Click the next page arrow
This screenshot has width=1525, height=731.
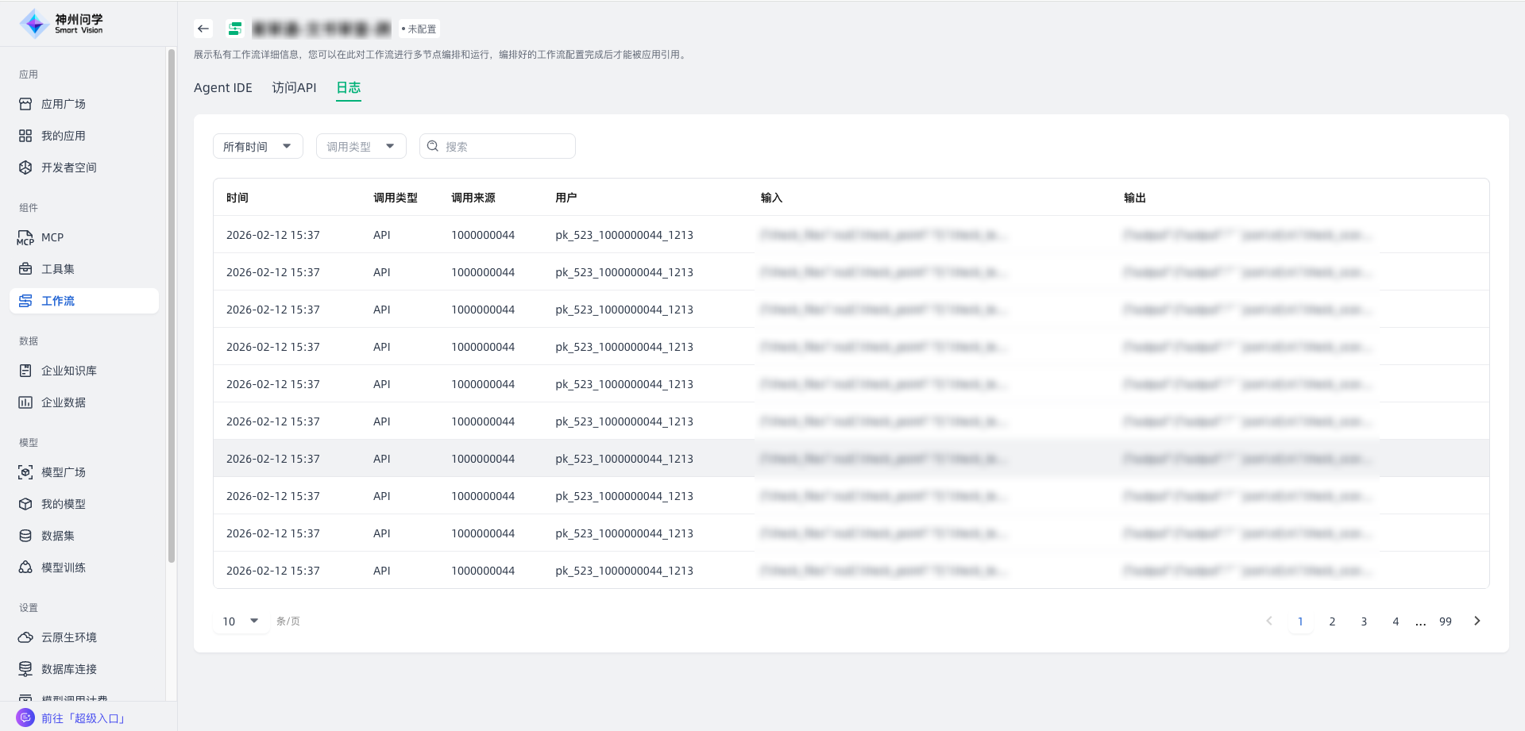(x=1477, y=621)
